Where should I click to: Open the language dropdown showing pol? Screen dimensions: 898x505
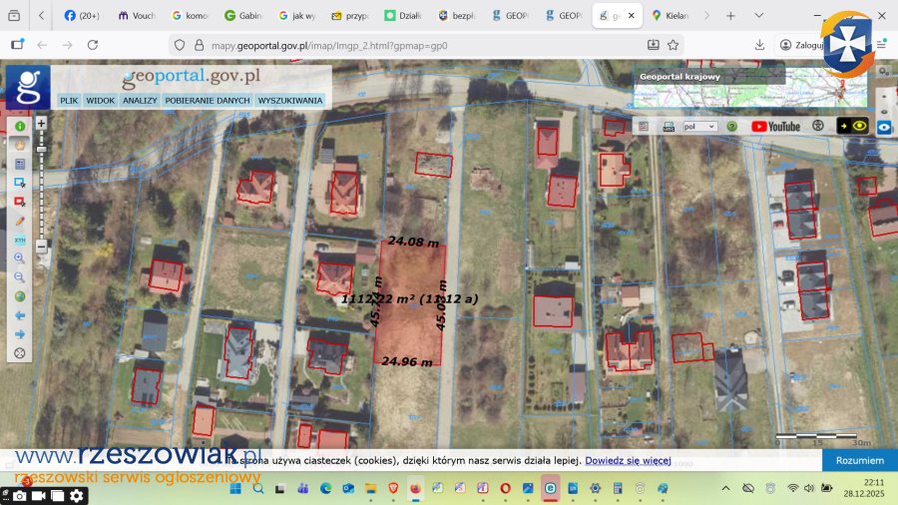pos(699,127)
